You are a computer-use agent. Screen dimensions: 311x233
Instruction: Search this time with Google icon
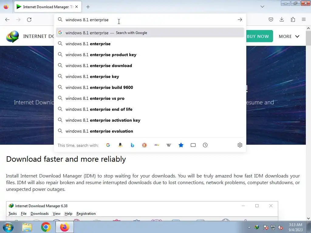108,145
